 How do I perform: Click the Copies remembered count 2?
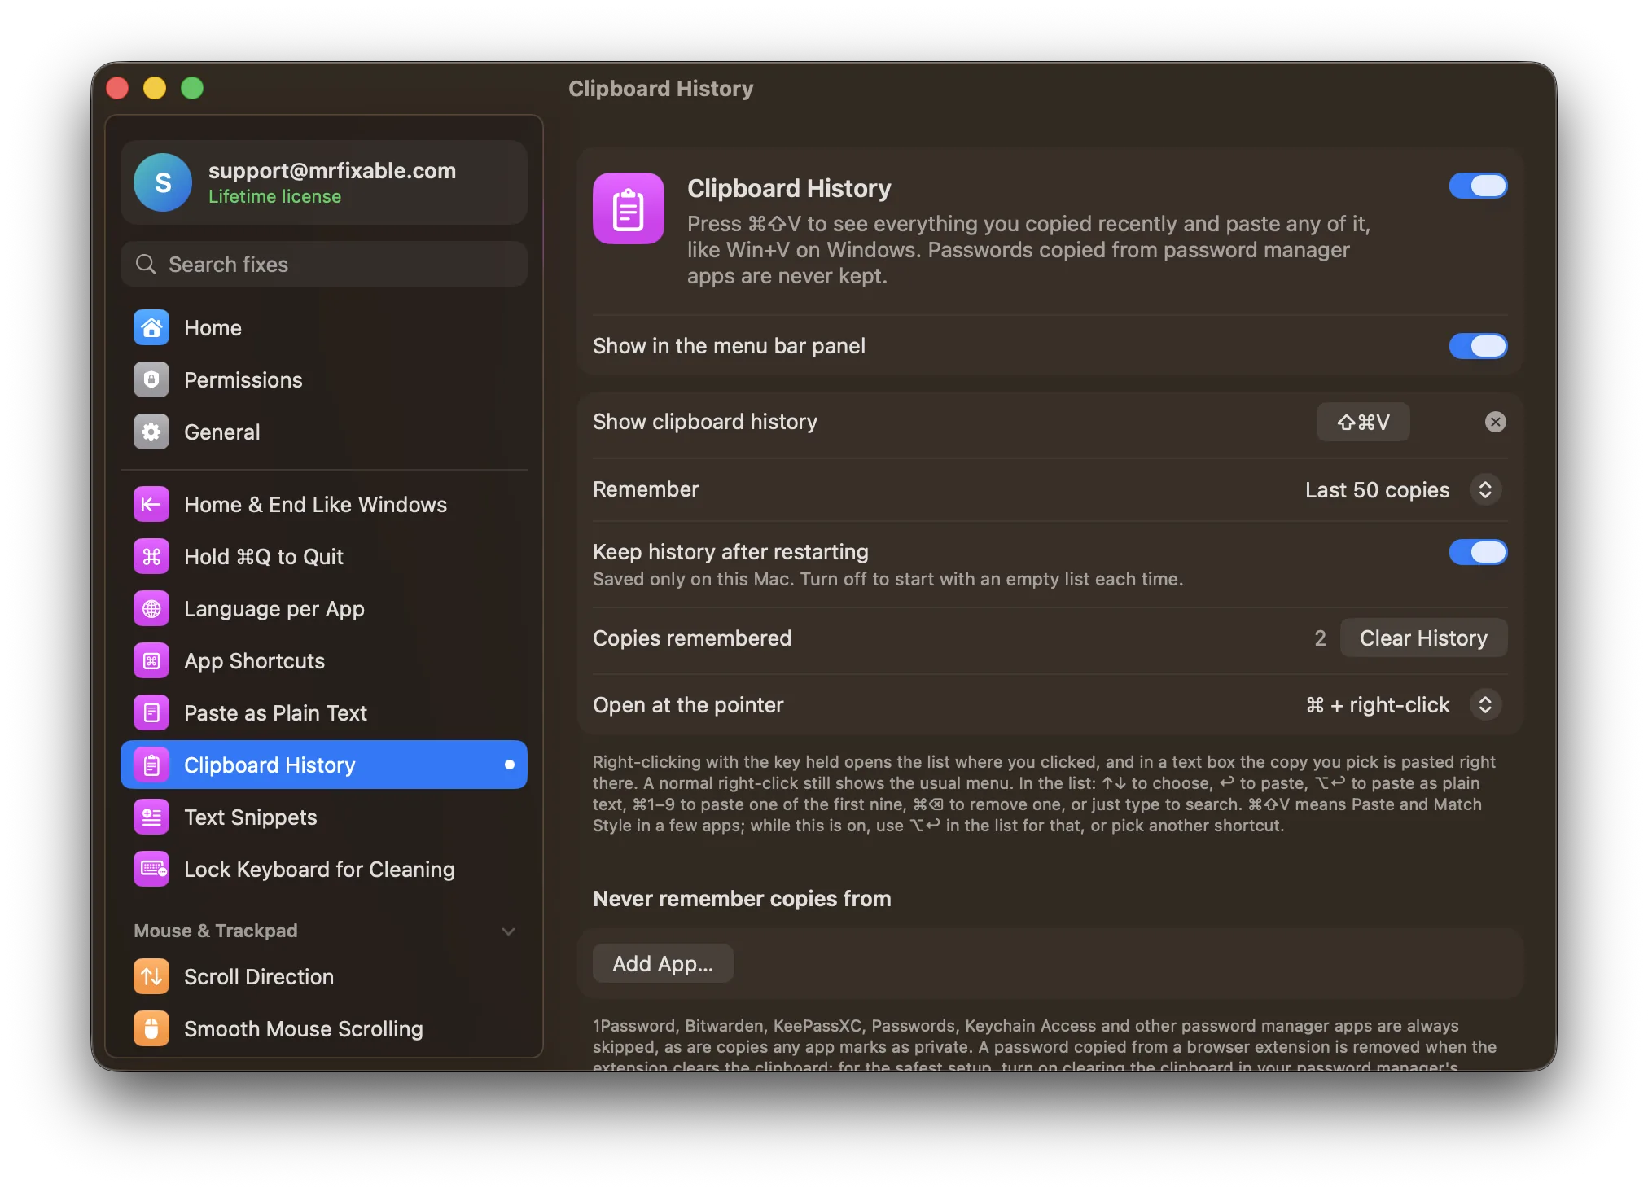tap(1320, 638)
